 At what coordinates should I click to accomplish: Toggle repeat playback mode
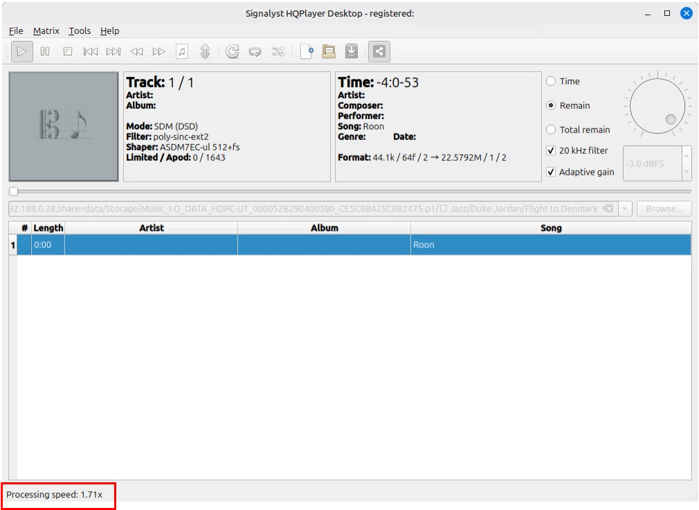(255, 52)
